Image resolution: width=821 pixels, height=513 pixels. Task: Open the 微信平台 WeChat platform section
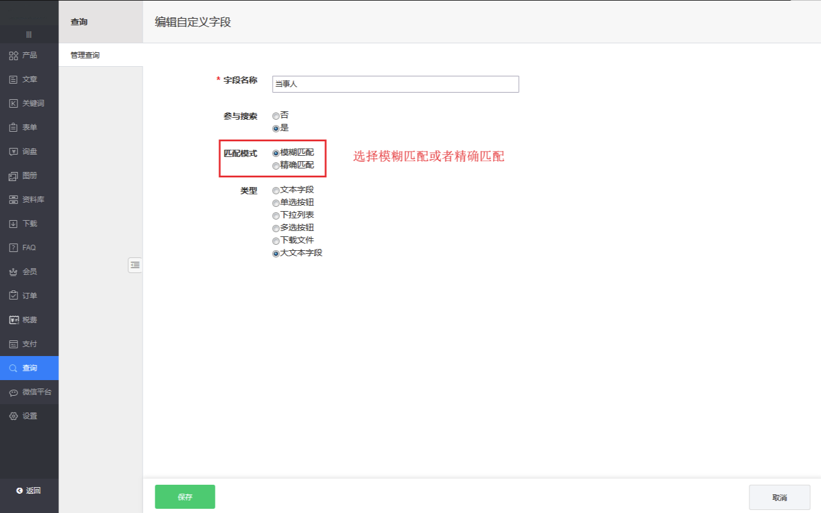(x=29, y=392)
